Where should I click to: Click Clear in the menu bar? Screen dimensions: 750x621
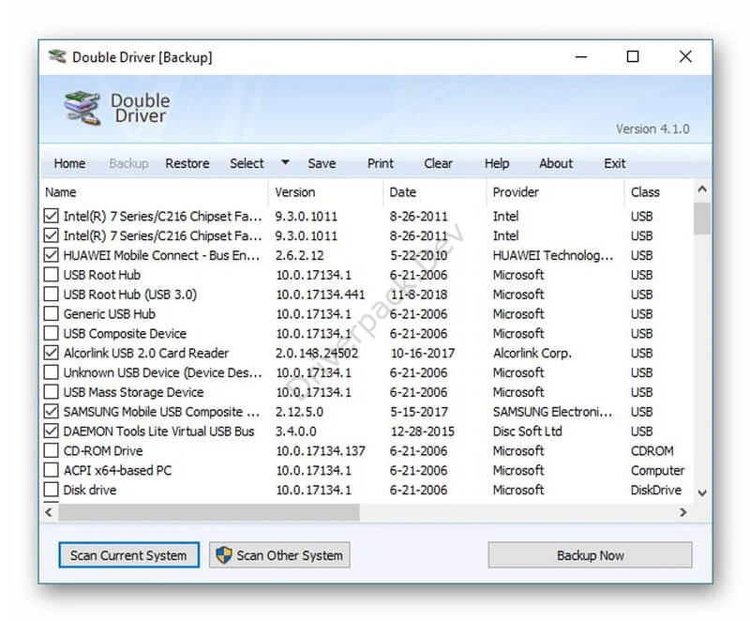(438, 163)
